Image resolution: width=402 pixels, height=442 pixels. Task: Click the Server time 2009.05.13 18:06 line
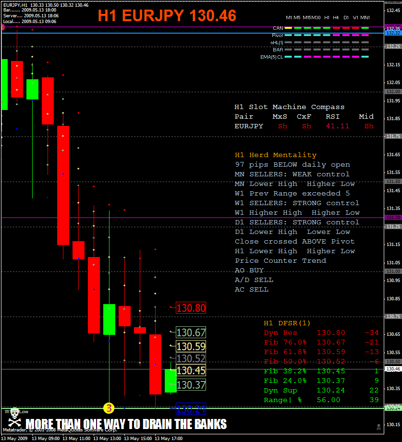click(x=31, y=16)
